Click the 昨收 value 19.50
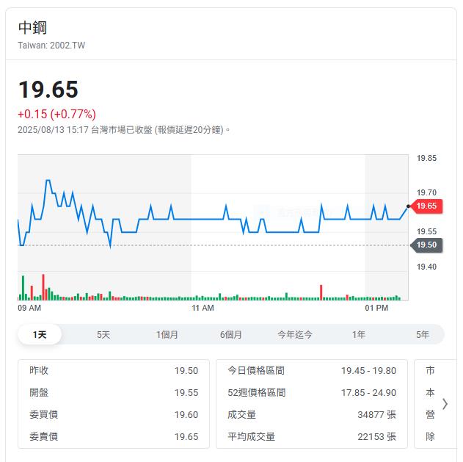Image resolution: width=463 pixels, height=462 pixels. coord(186,371)
